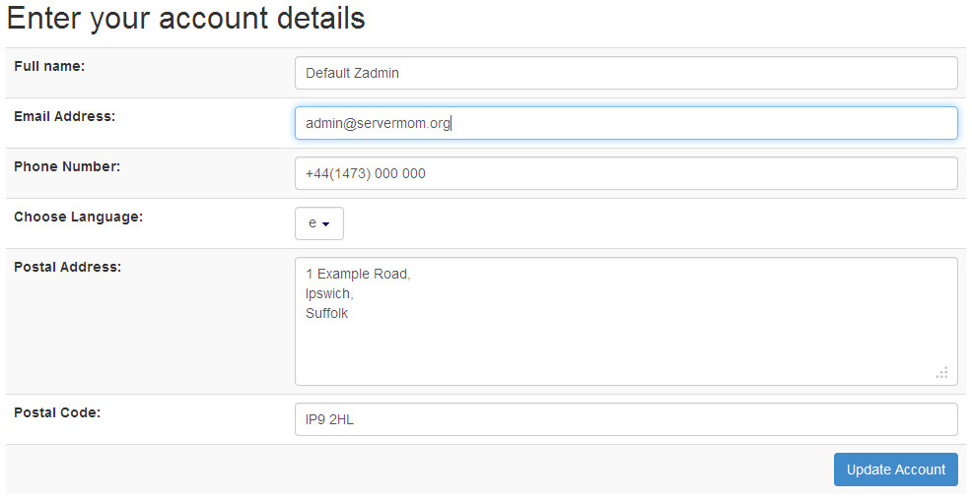Click the Postal Address textarea resize handle
972x501 pixels.
(x=941, y=372)
